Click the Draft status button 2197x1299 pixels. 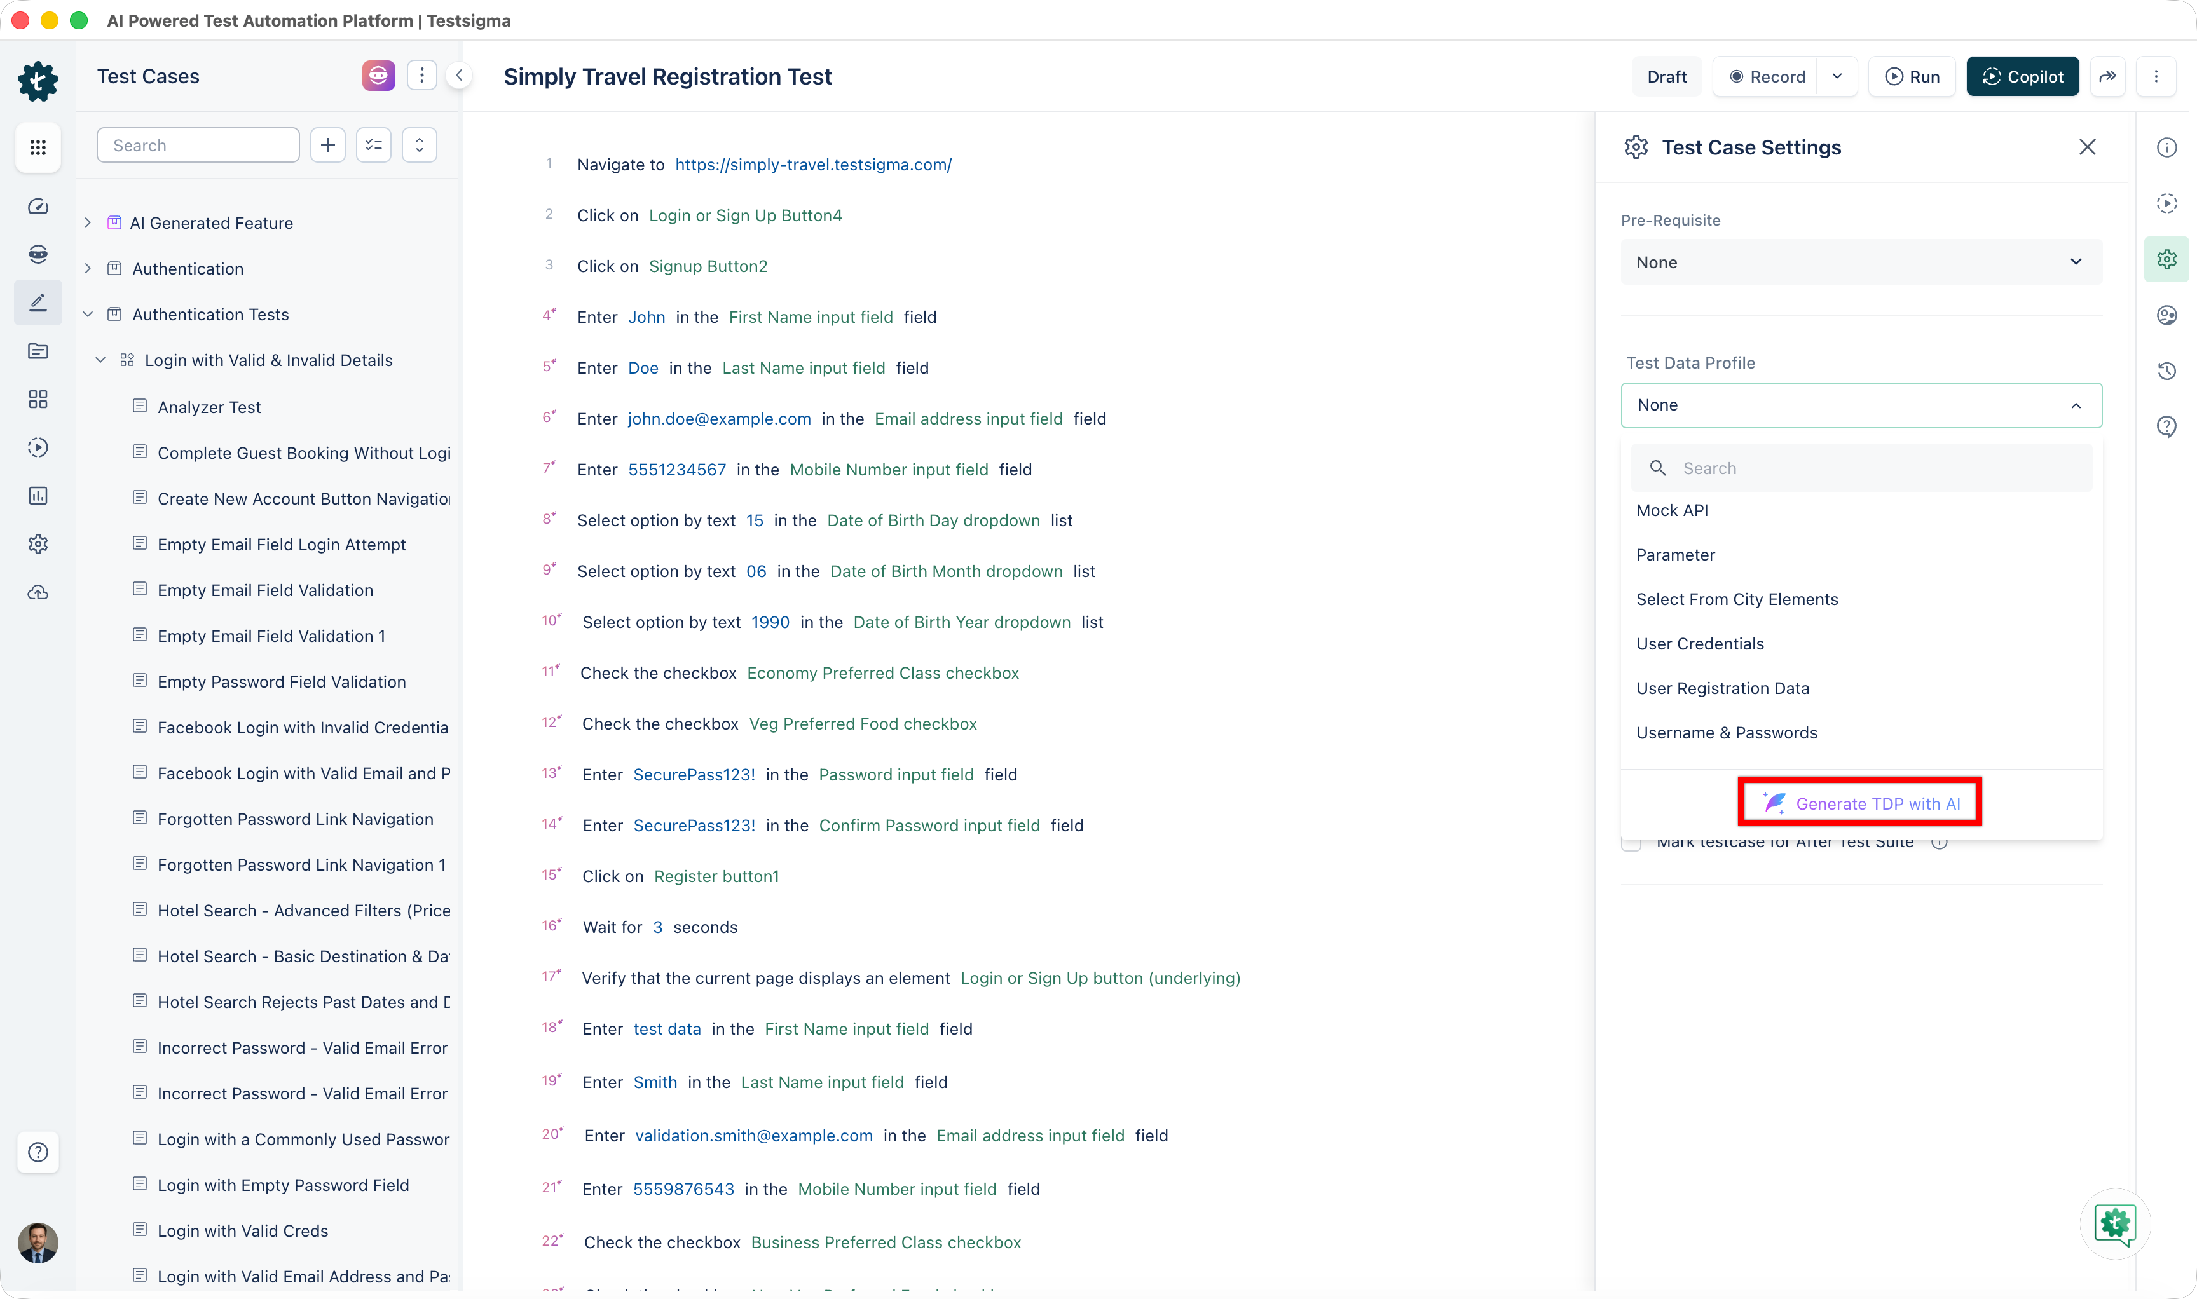coord(1666,77)
